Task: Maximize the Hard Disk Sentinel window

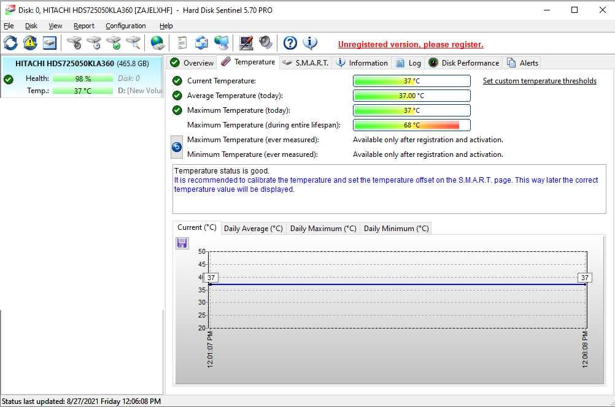Action: 574,10
